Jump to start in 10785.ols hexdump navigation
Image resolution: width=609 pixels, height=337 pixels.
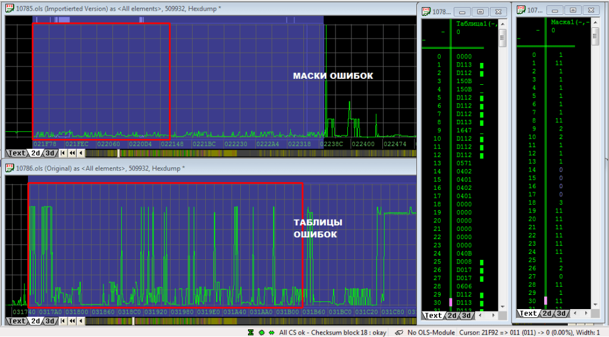[63, 153]
